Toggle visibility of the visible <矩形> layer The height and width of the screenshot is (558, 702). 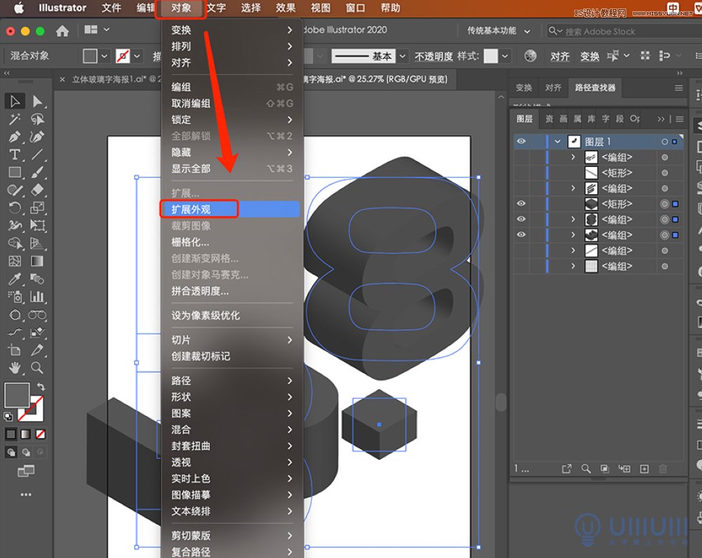pos(521,204)
